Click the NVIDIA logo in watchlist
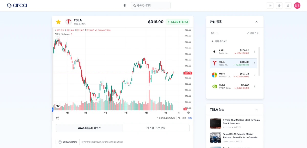The height and width of the screenshot is (148, 307). pyautogui.click(x=214, y=86)
